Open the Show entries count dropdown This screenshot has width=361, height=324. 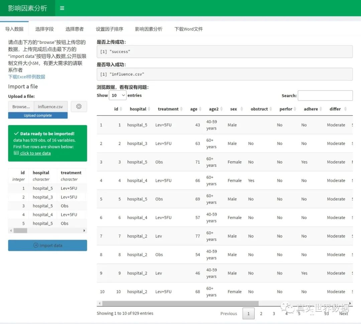pos(118,95)
